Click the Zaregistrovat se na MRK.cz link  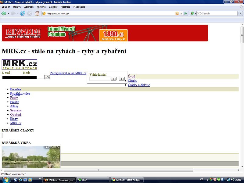68,73
